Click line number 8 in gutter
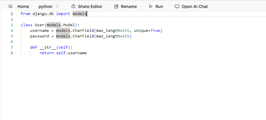Viewport: 266px width, 120px height. [12, 53]
